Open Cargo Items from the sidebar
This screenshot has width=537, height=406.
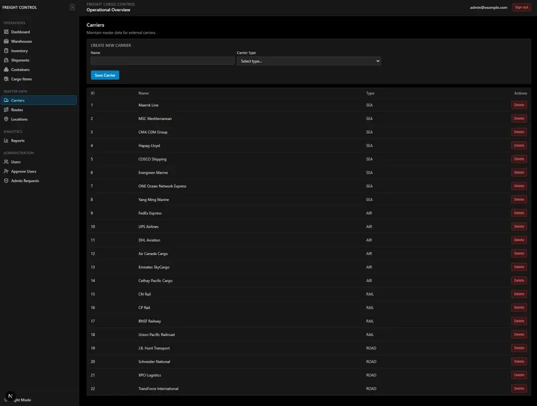[38, 79]
